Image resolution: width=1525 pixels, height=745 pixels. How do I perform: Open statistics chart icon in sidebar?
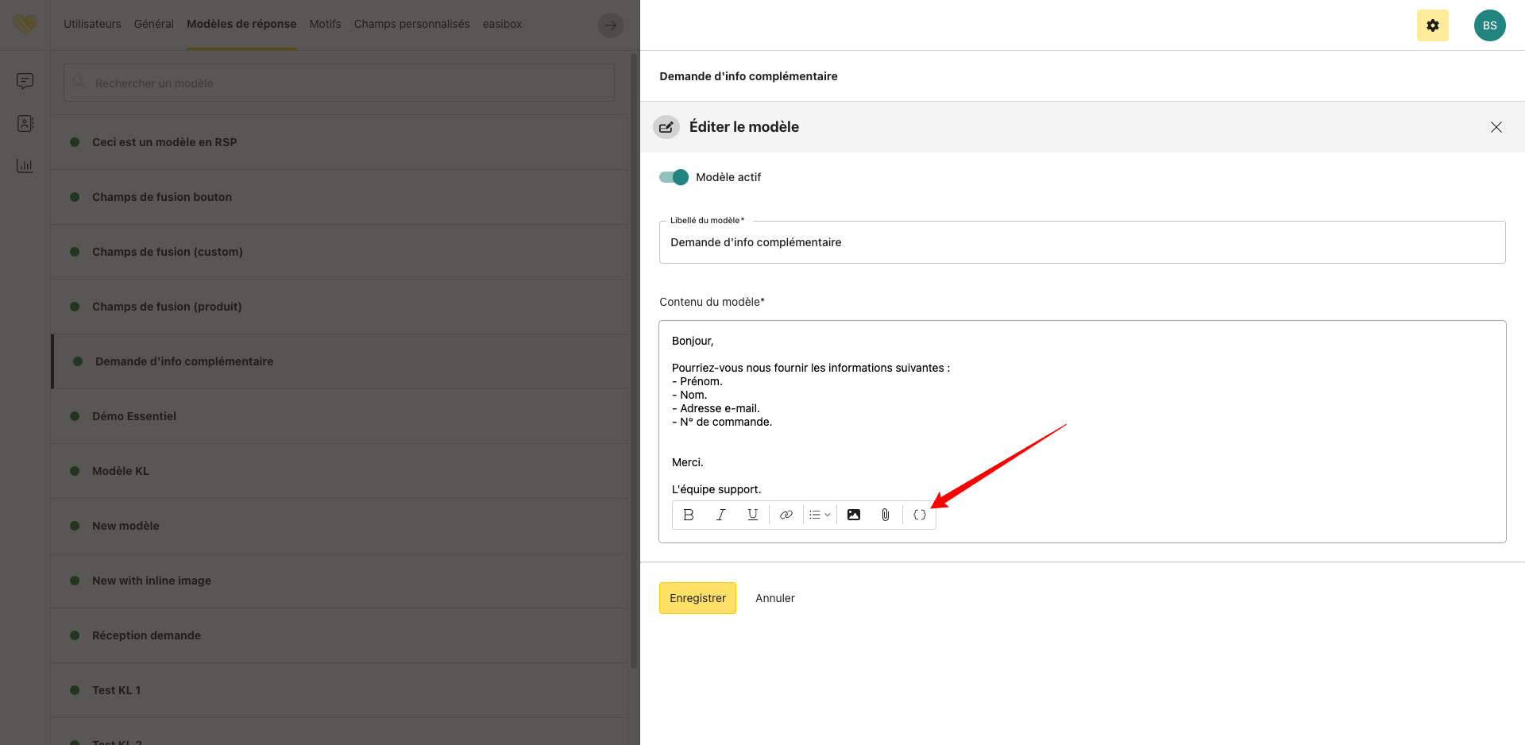(x=25, y=166)
